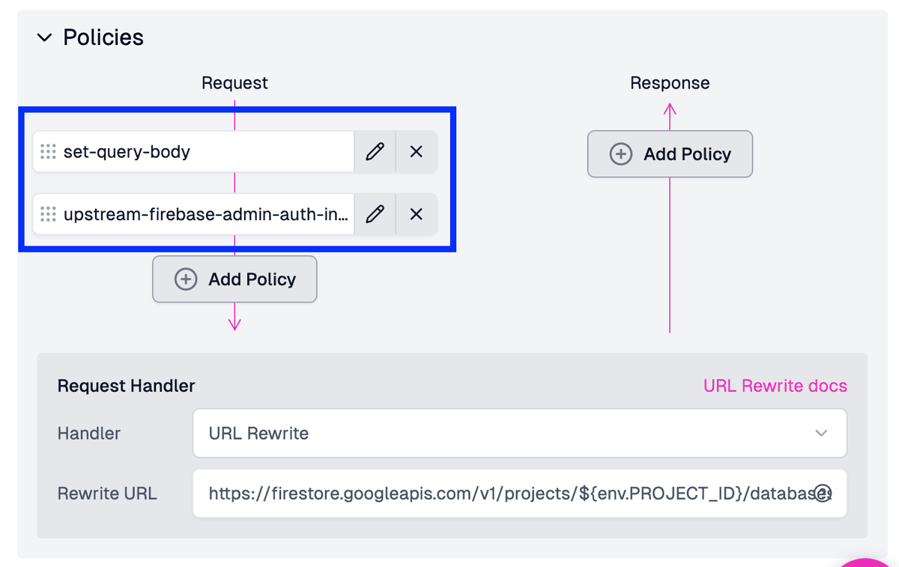Screen dimensions: 899x567
Task: Edit the upstream-firebase-admin-auth policy
Action: coord(375,215)
